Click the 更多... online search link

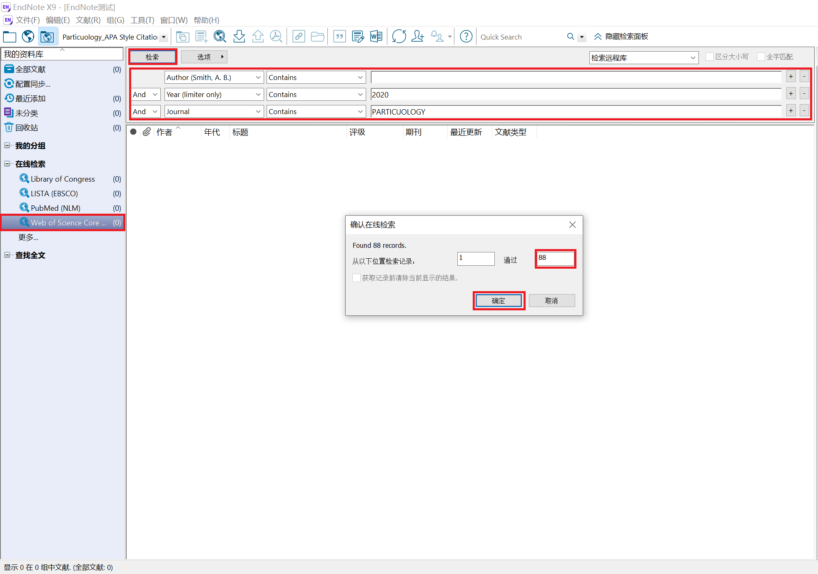pyautogui.click(x=28, y=237)
